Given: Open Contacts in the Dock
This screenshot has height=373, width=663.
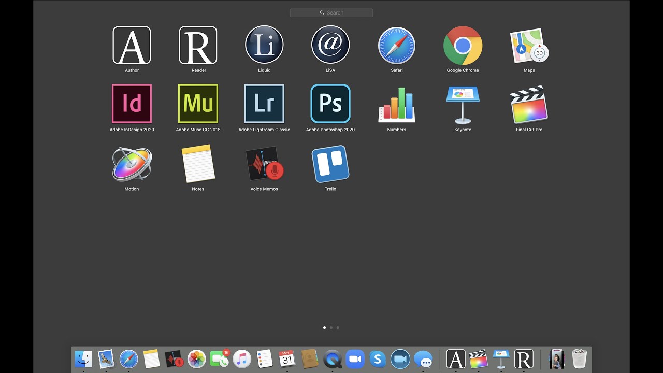Looking at the screenshot, I should click(310, 358).
